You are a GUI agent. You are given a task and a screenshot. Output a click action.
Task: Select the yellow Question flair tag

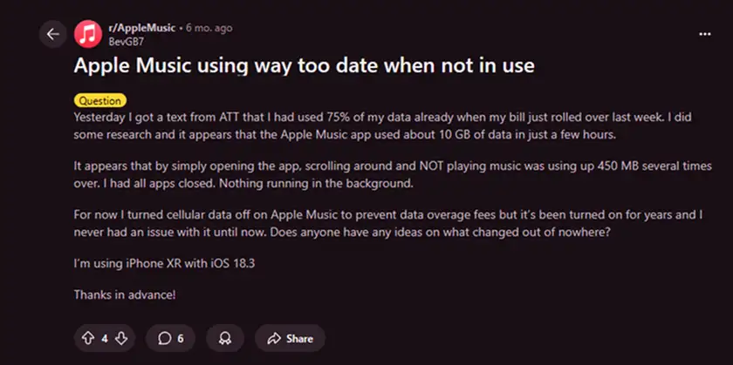coord(99,100)
